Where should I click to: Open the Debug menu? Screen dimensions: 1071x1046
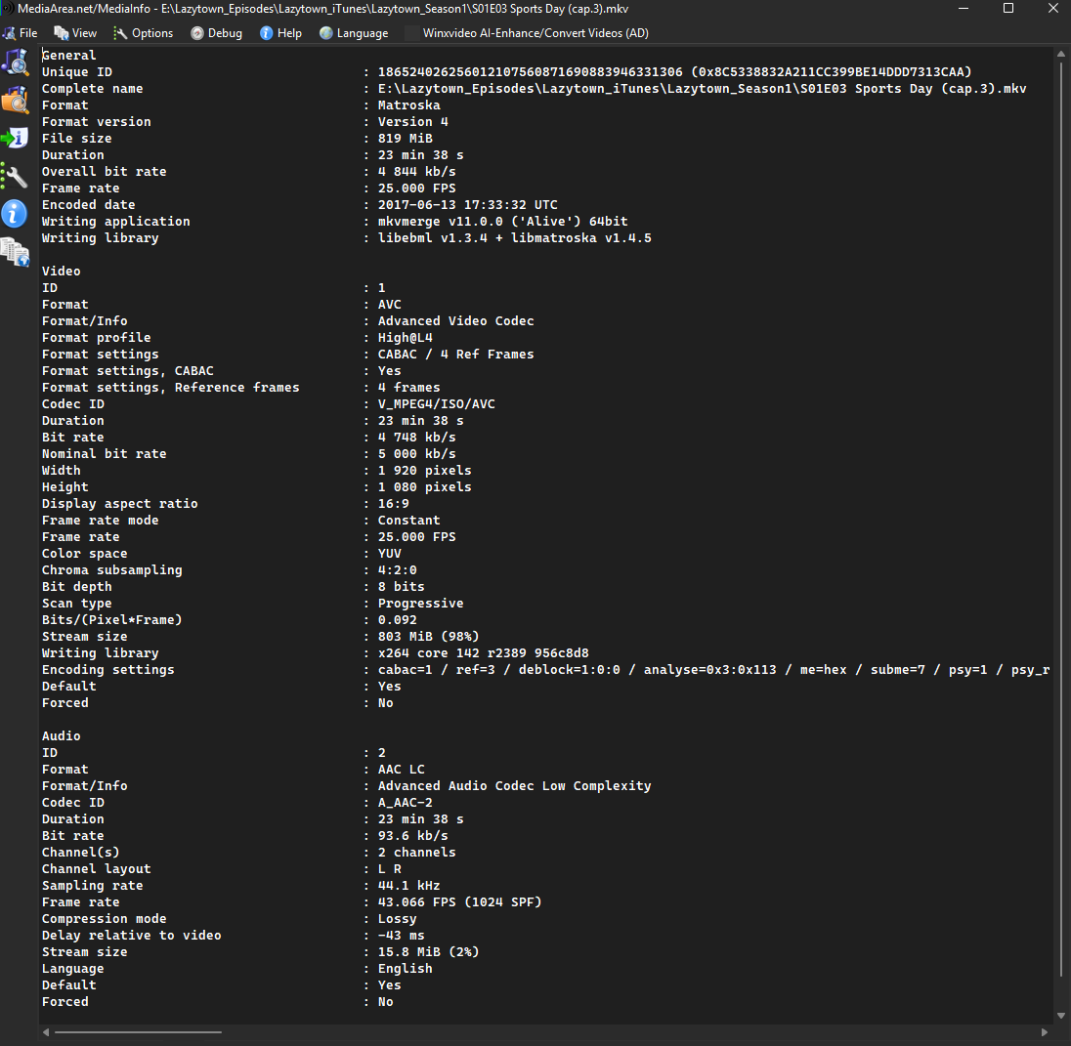point(216,33)
